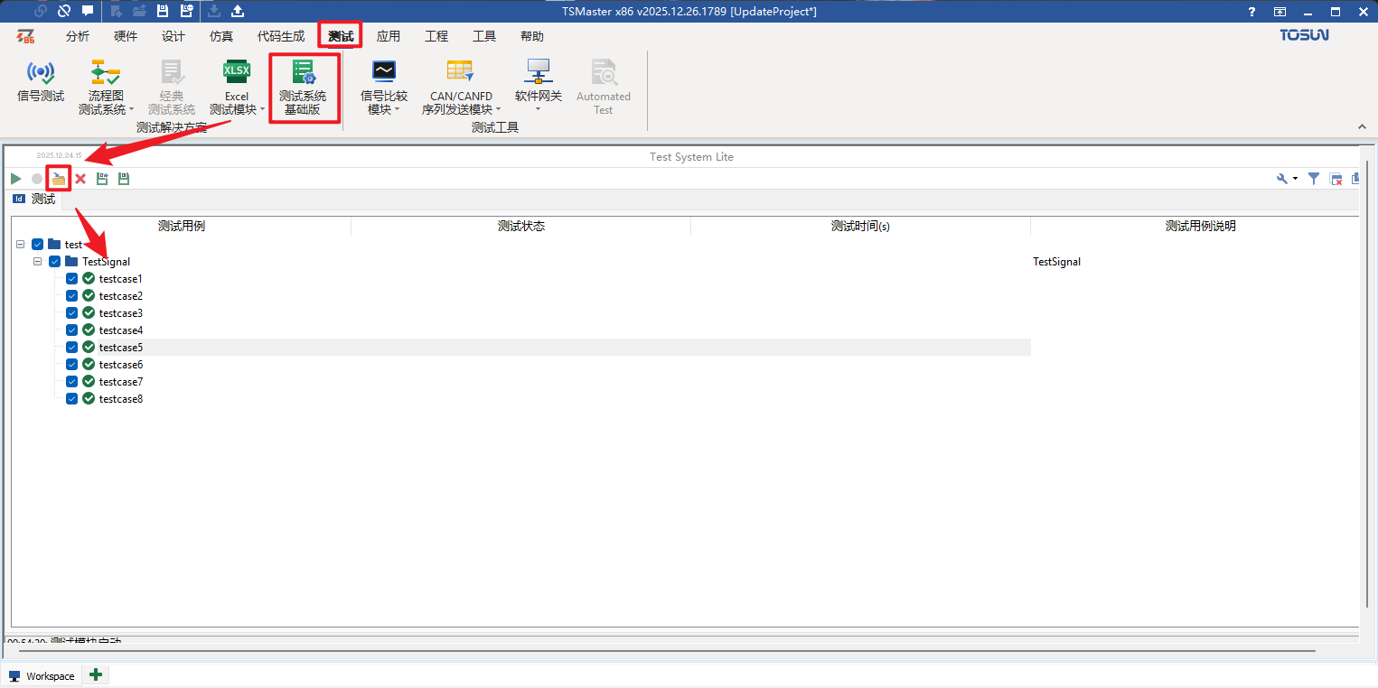Toggle the TestSignal folder checkbox

point(55,262)
